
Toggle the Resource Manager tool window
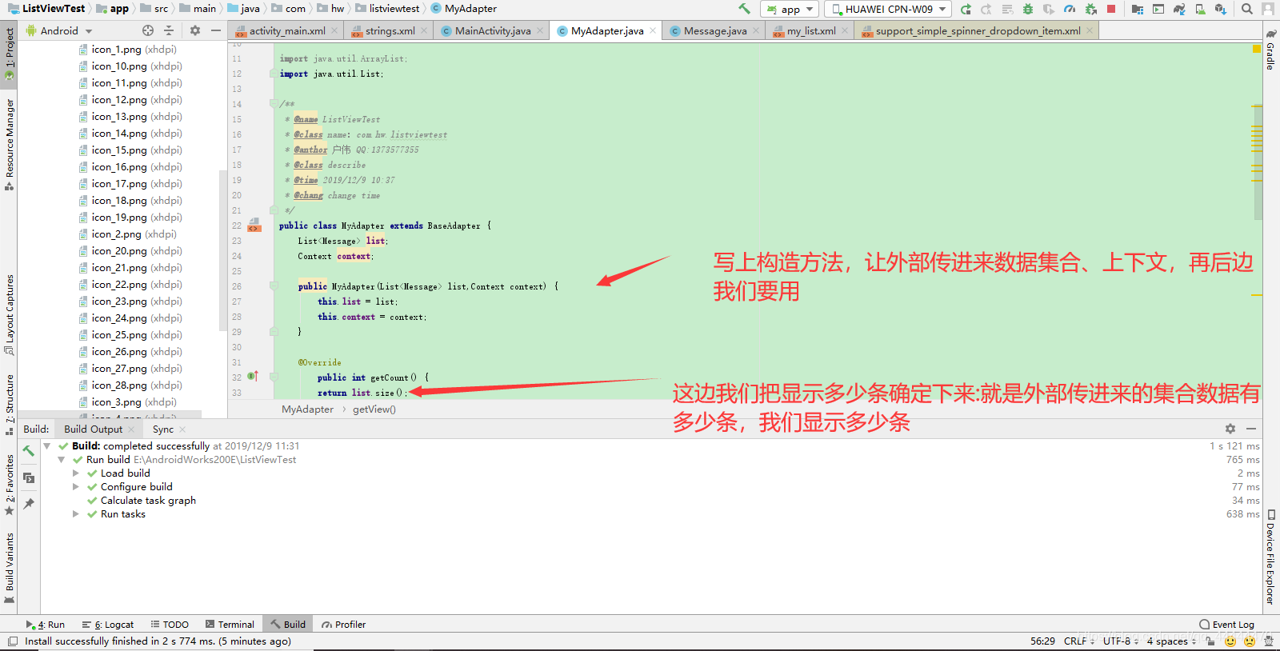9,144
